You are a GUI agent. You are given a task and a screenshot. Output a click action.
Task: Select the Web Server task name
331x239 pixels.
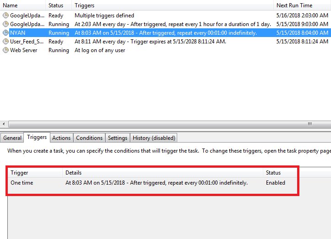(x=24, y=50)
